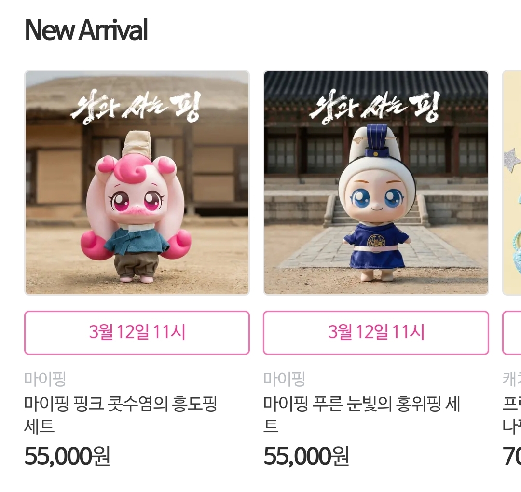
Task: Click 3월 12일 11시 button under 흥도핑
Action: 137,332
